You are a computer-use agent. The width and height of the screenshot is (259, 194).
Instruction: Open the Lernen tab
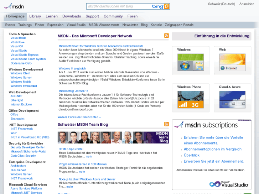pyautogui.click(x=52, y=16)
